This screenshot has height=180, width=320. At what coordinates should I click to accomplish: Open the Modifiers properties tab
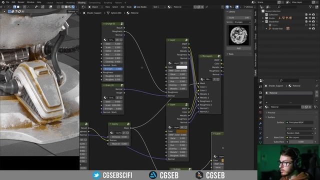(x=260, y=123)
